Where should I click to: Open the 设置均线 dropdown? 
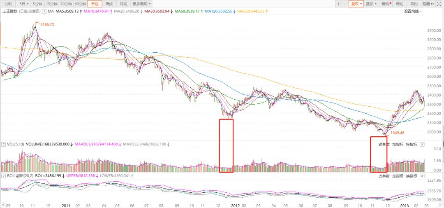click(x=413, y=12)
